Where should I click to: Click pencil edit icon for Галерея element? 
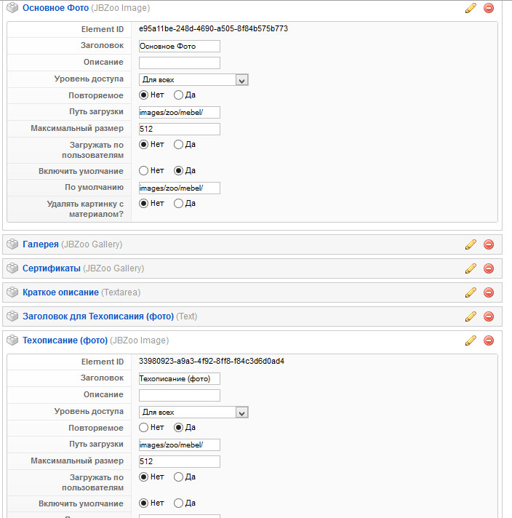click(471, 244)
